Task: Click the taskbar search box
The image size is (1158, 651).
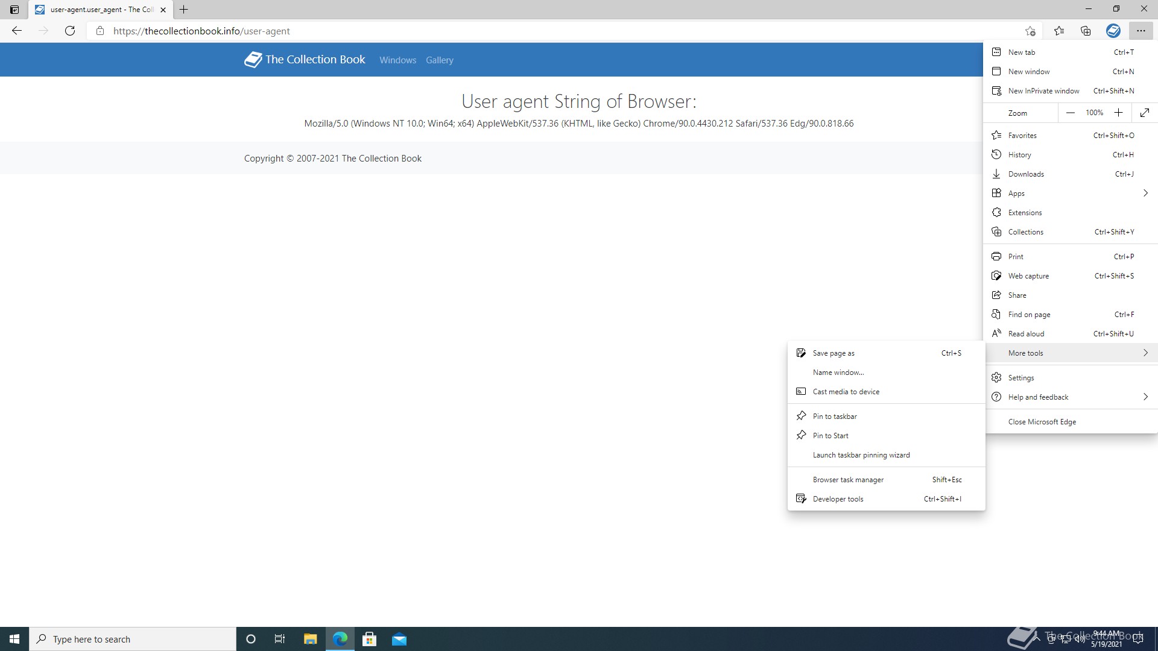Action: [133, 639]
